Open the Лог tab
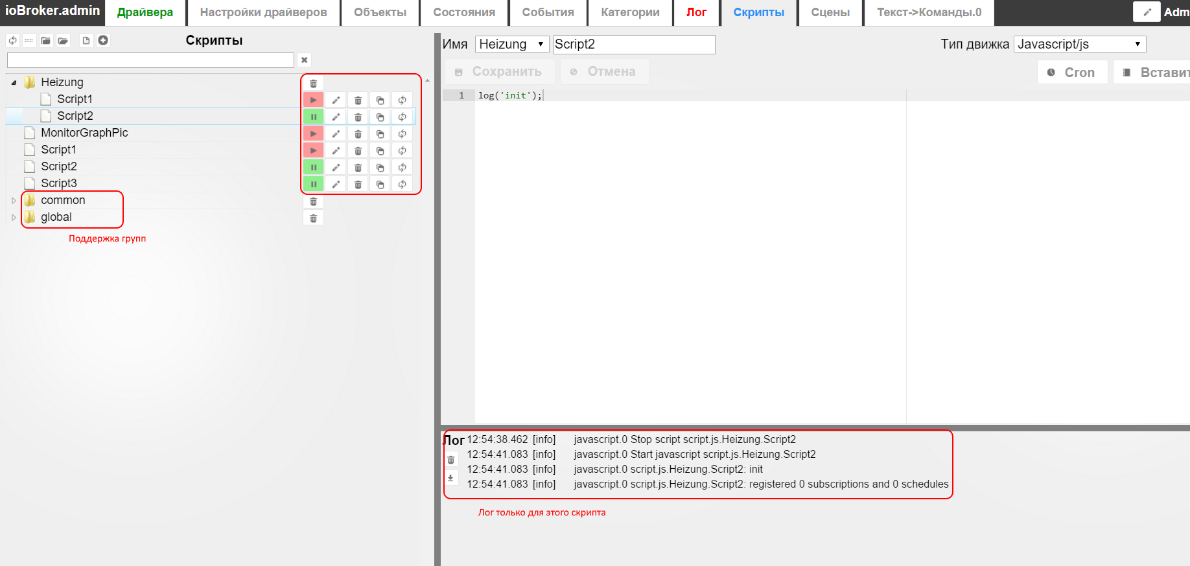 pos(697,12)
